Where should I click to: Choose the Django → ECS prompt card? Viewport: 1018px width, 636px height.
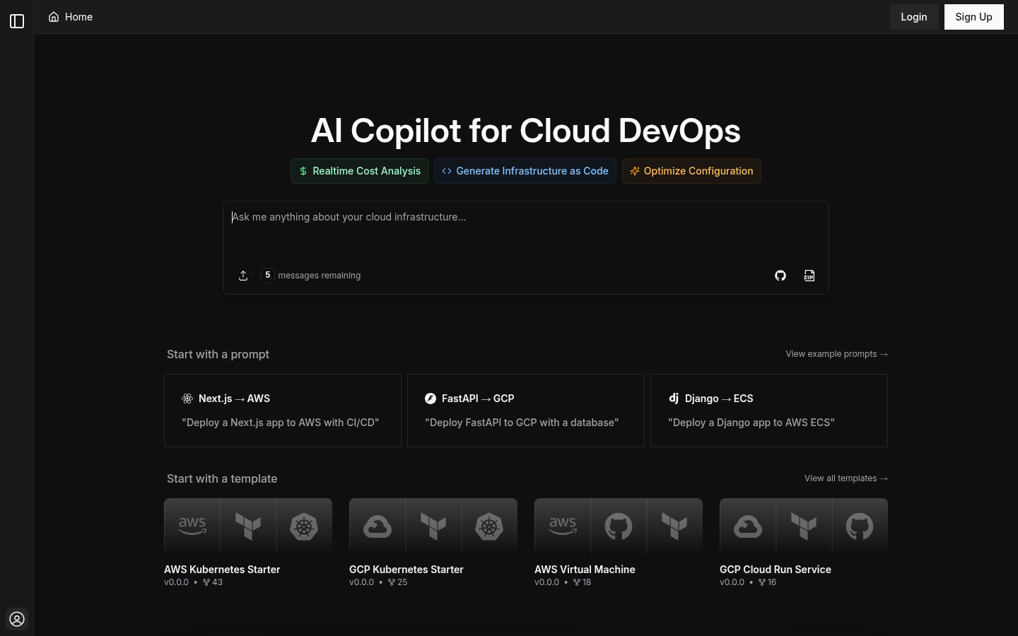(768, 411)
